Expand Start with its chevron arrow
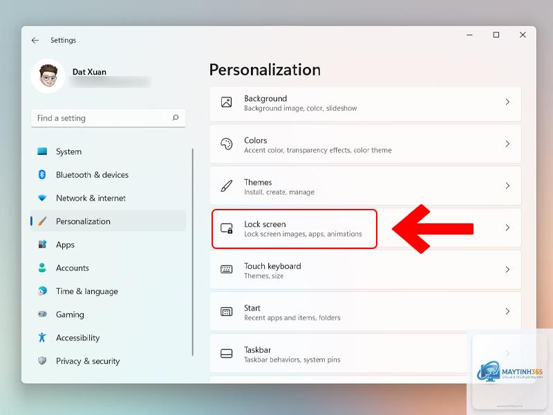553x415 pixels. pos(507,311)
